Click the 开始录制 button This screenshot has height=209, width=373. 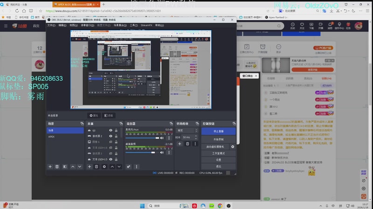[218, 139]
